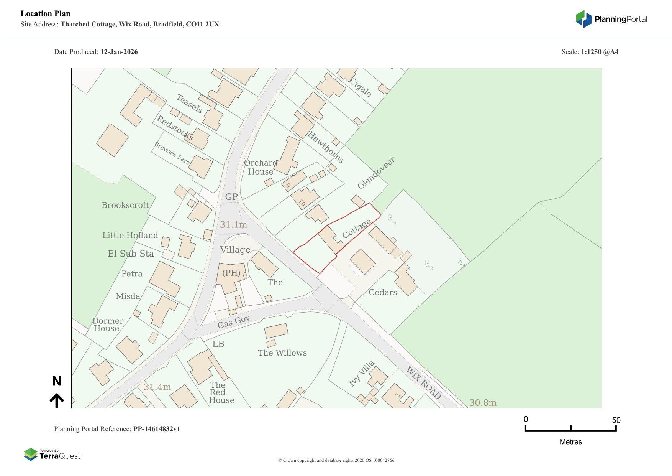Click the GP guide post label
672x476 pixels.
pos(231,197)
